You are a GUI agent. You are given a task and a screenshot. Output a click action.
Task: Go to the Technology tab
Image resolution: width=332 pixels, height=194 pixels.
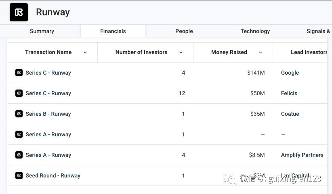tap(255, 31)
